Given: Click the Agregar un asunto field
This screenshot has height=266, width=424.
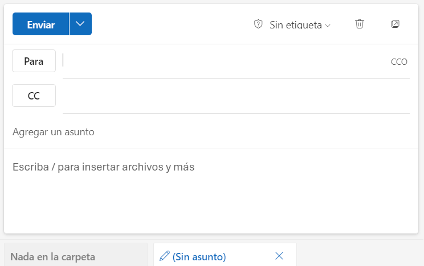Looking at the screenshot, I should click(54, 132).
